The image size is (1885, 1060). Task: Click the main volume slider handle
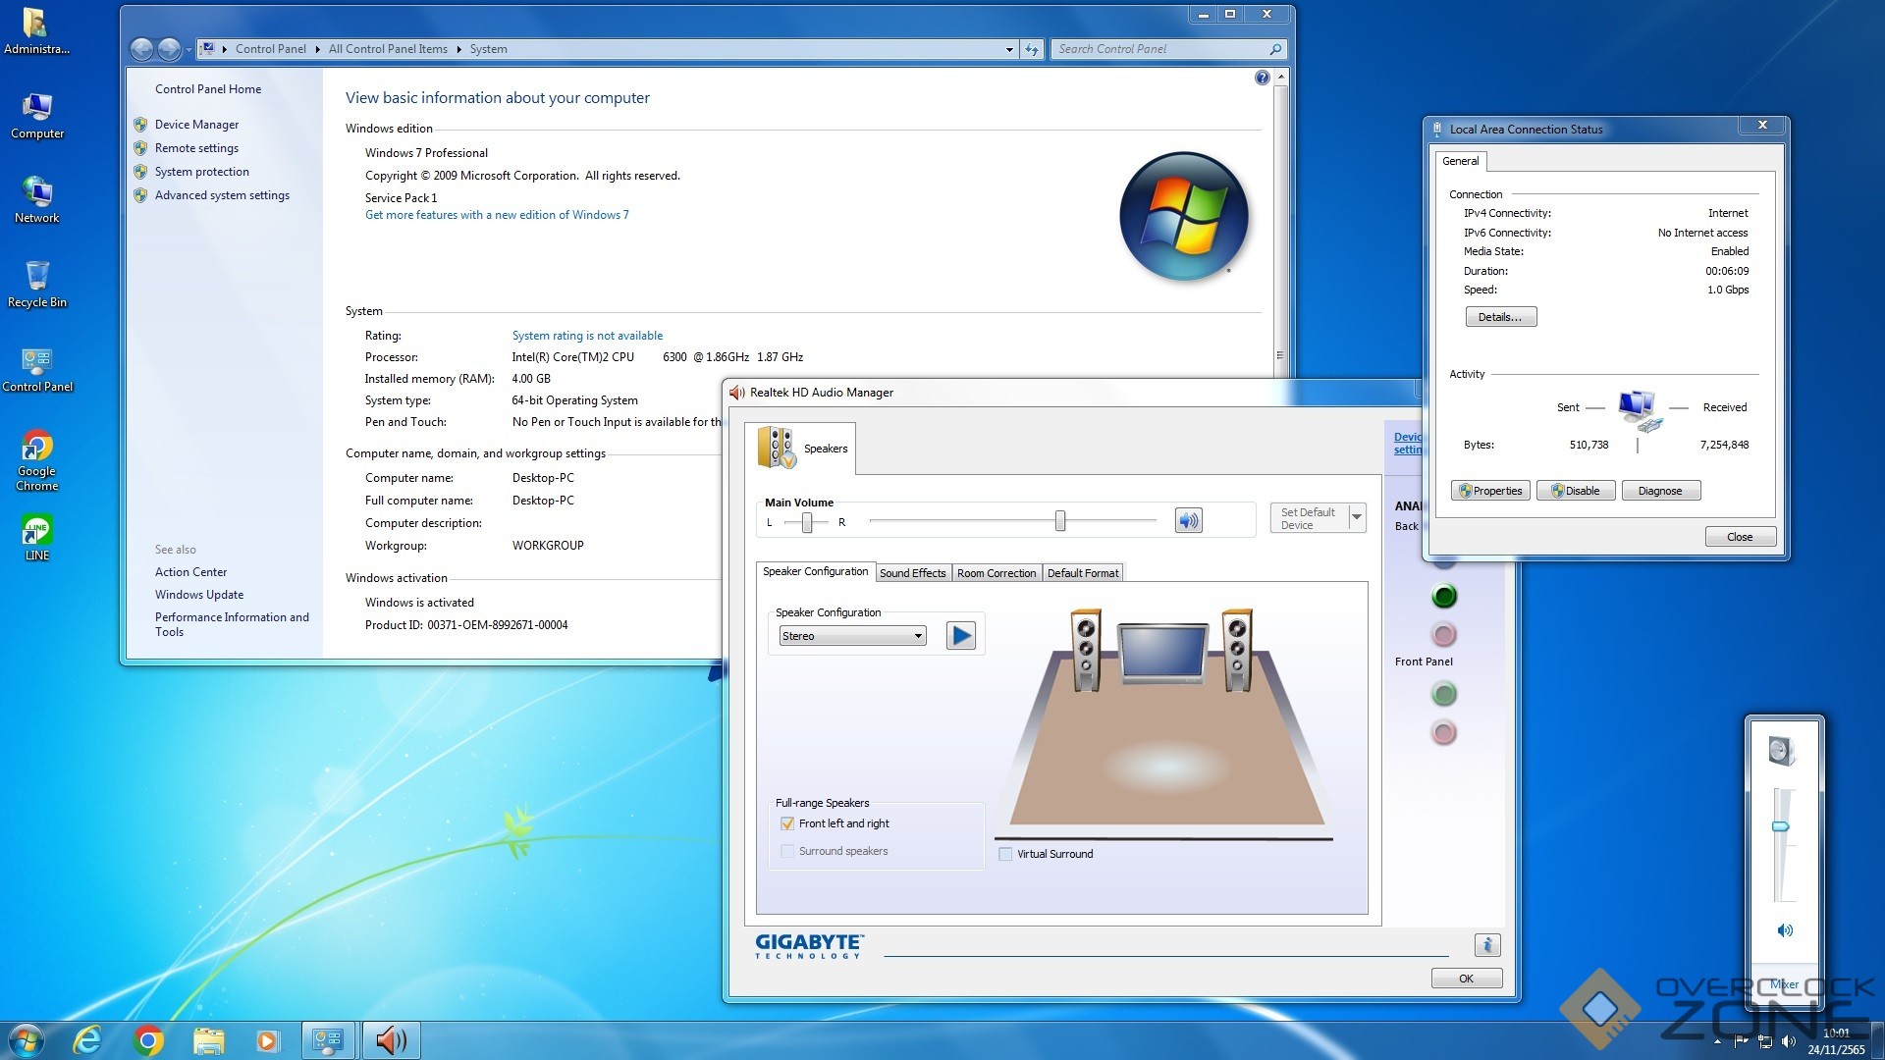(x=1060, y=521)
